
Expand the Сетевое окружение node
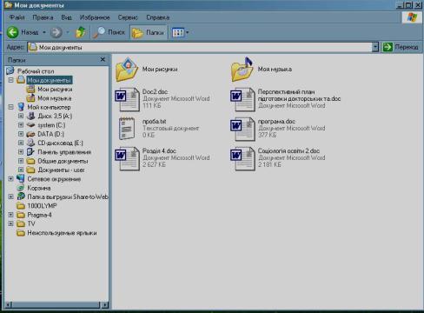[x=10, y=179]
